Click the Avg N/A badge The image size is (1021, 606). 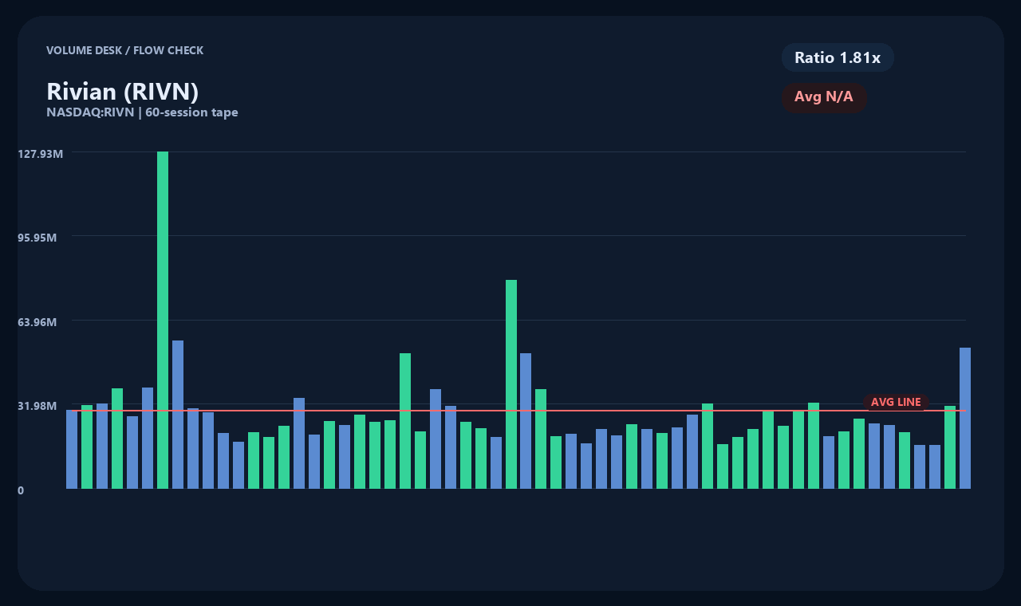pos(824,97)
